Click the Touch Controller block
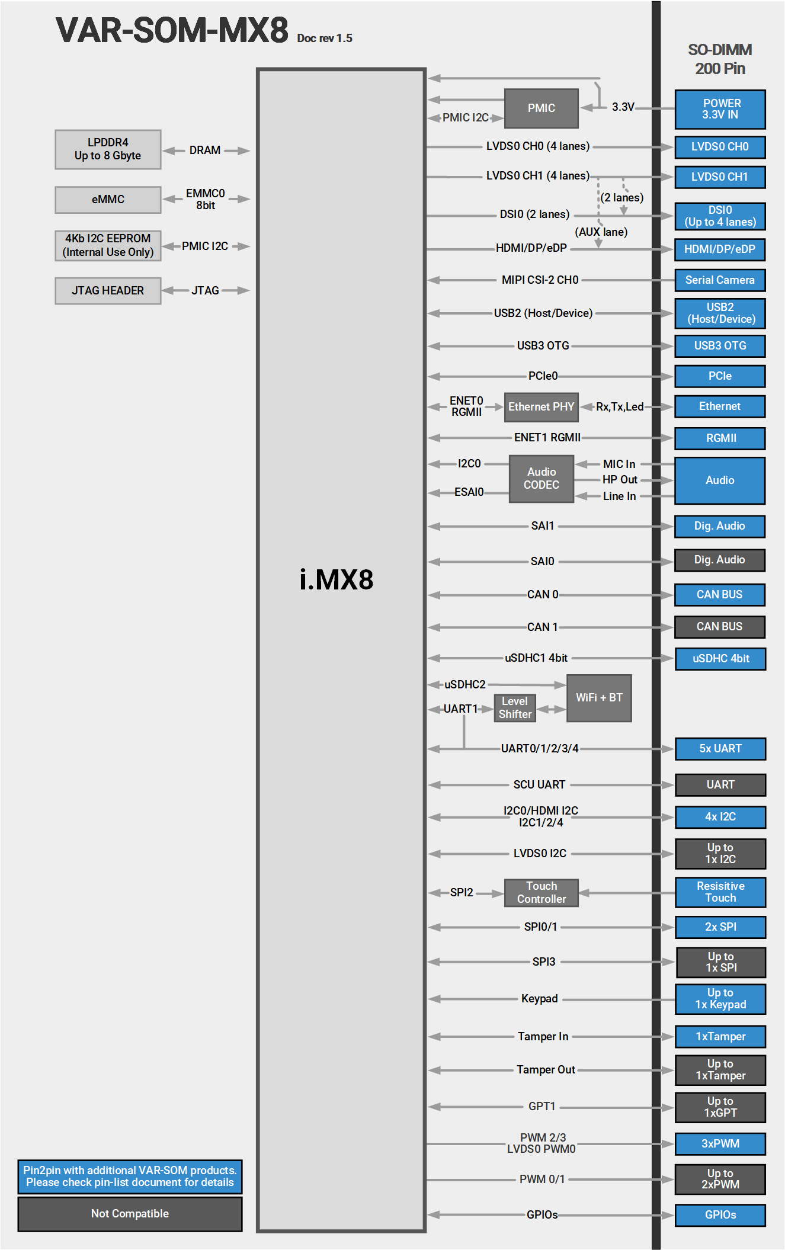Screen dimensions: 785x1250 541,893
